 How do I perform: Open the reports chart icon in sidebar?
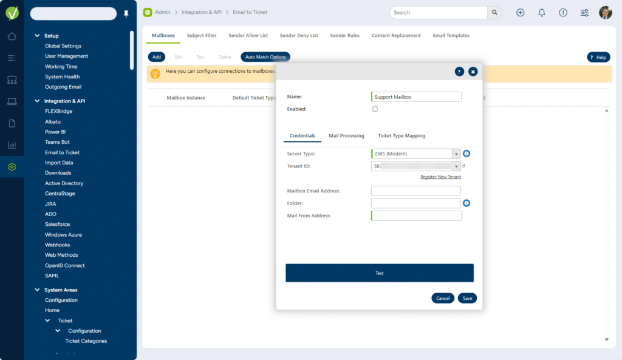[12, 145]
